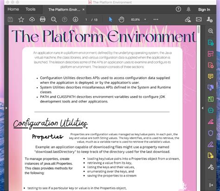Activate the arrow Selection tool
The image size is (220, 191).
(x=110, y=19)
